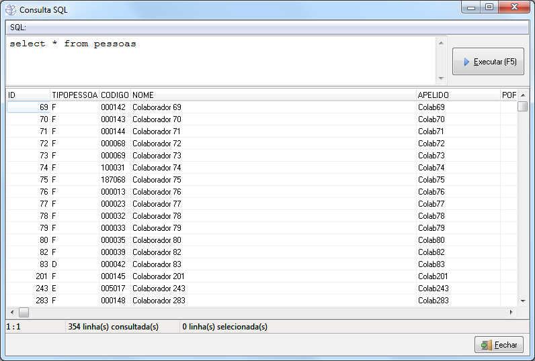Click the Executar (F5) button
The width and height of the screenshot is (535, 361).
click(488, 62)
